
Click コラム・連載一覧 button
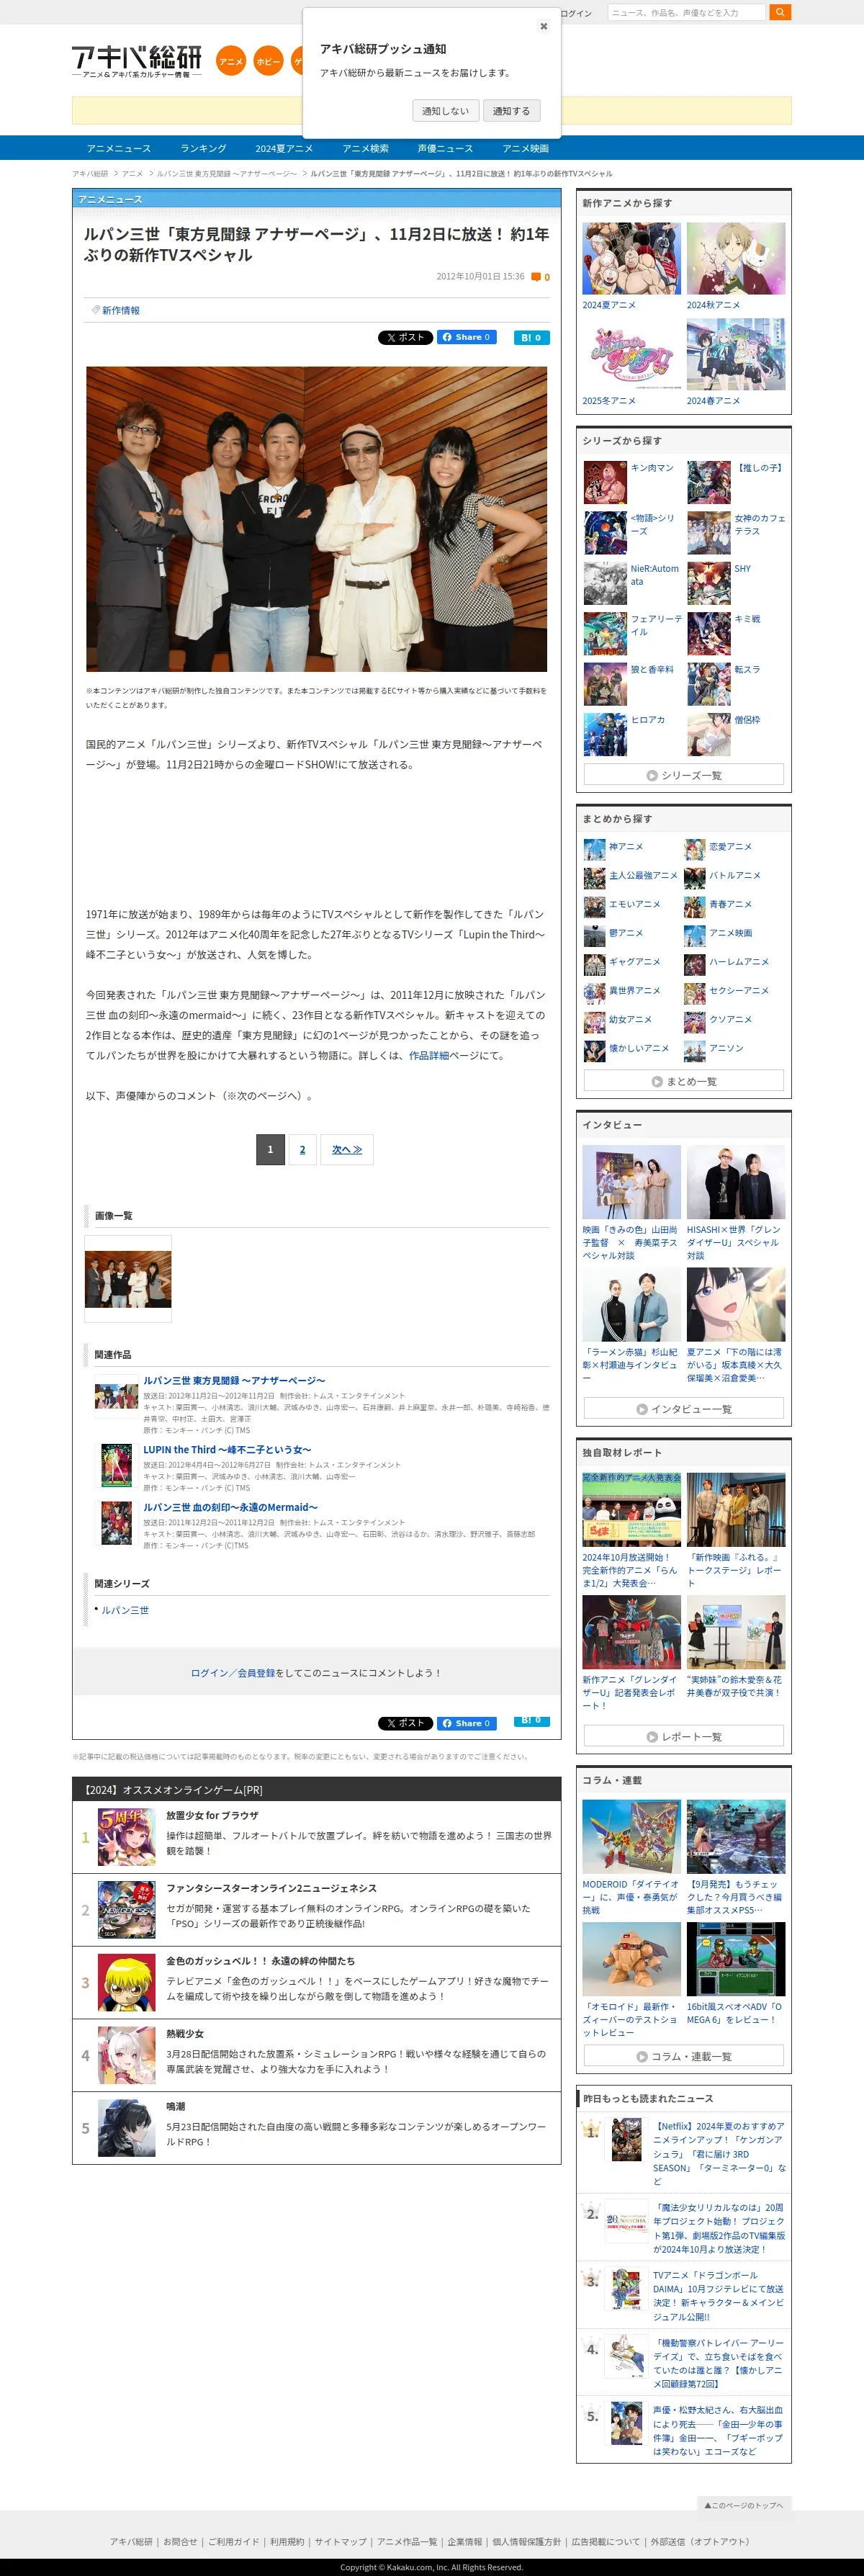click(x=684, y=2056)
